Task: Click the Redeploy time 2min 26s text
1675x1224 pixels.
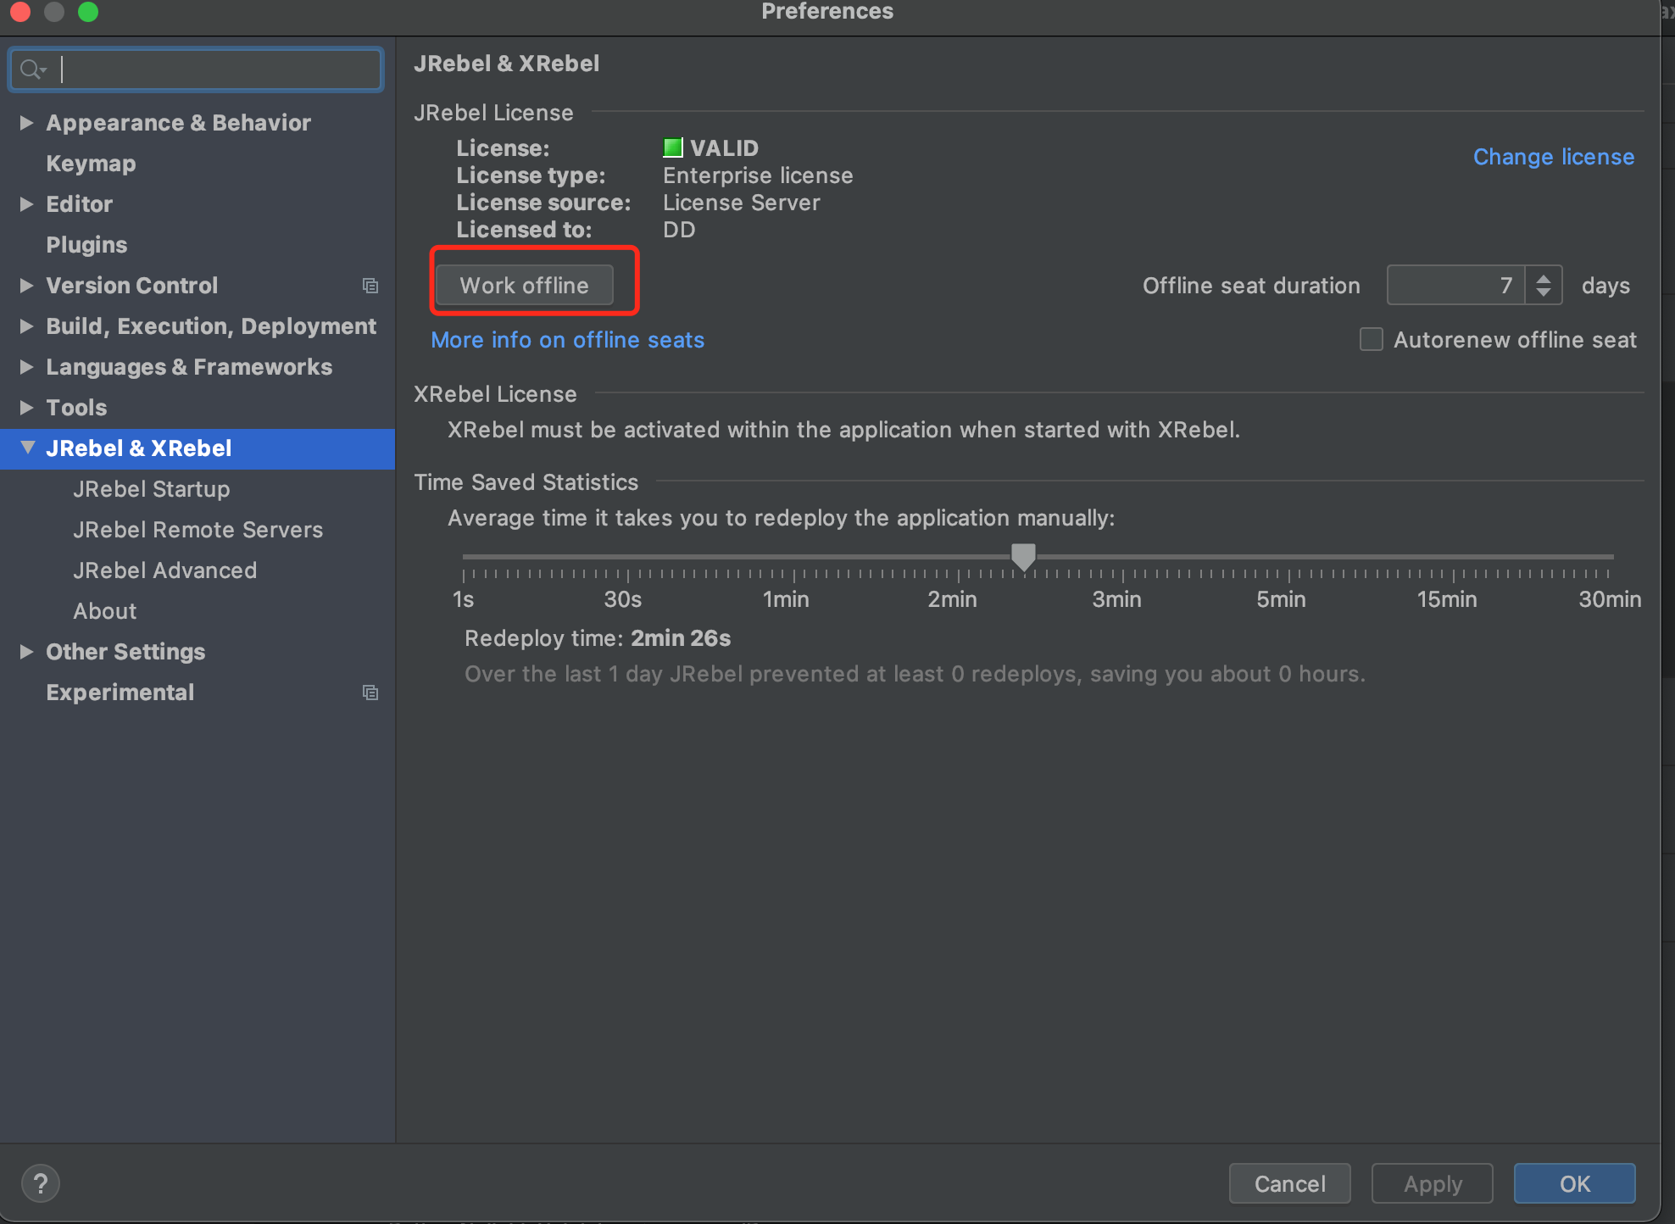Action: (598, 638)
